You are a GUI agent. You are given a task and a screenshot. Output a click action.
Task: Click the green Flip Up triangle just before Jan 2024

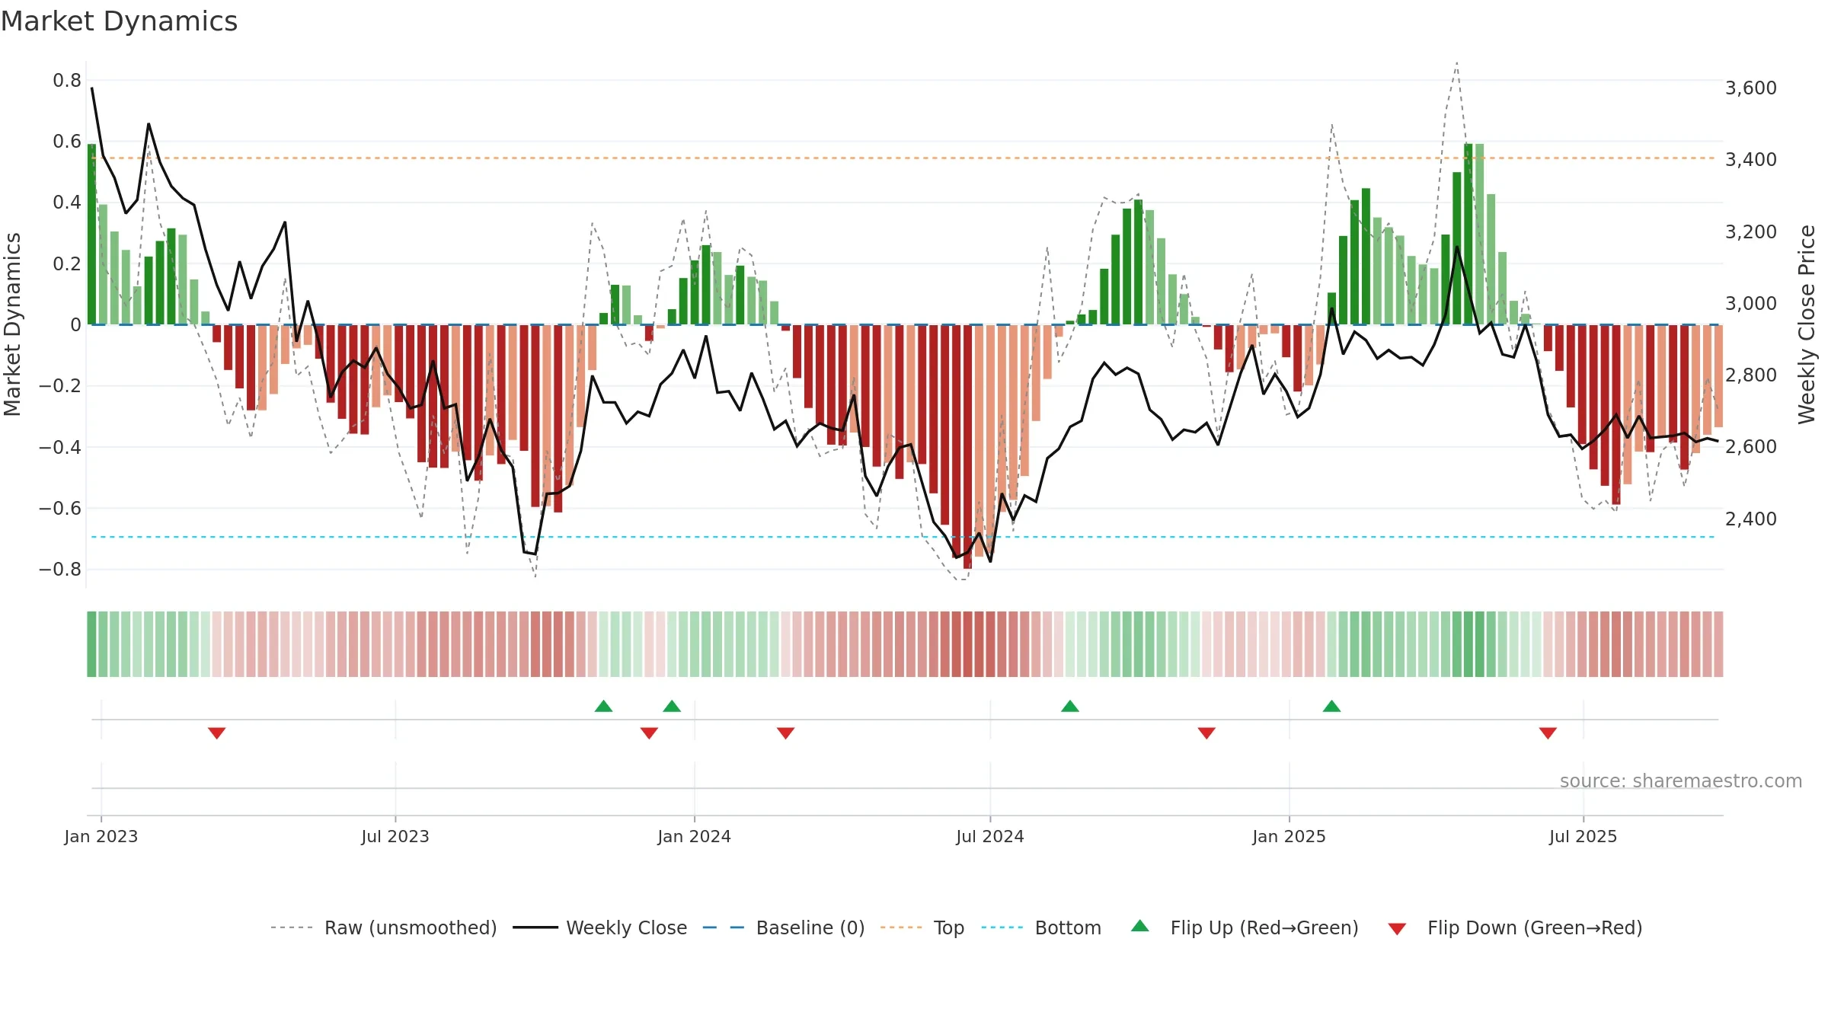click(x=672, y=706)
